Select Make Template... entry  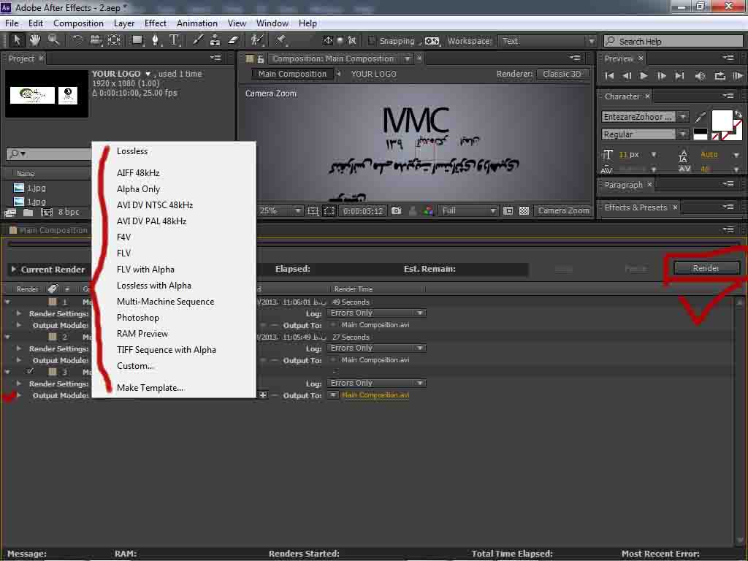coord(150,388)
